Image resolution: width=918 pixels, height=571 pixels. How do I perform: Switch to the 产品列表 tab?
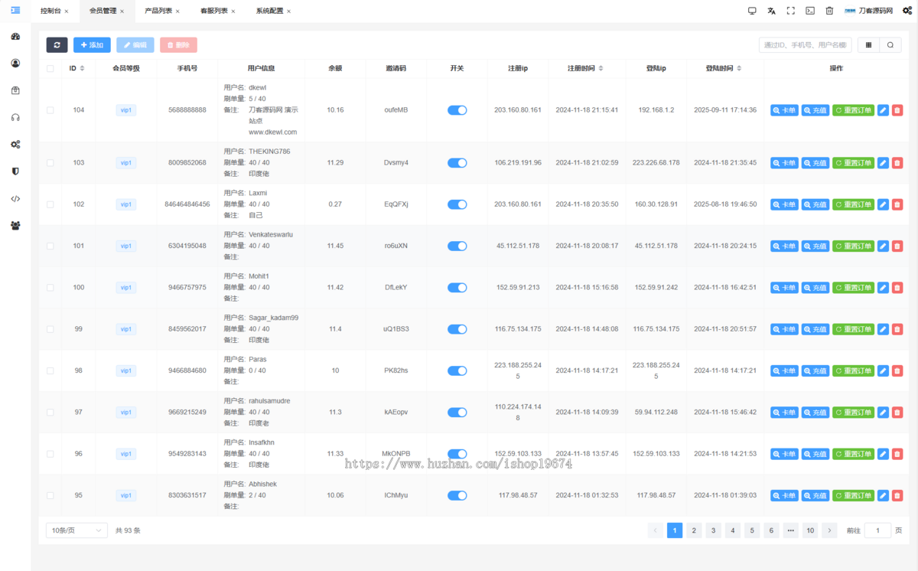(x=158, y=11)
